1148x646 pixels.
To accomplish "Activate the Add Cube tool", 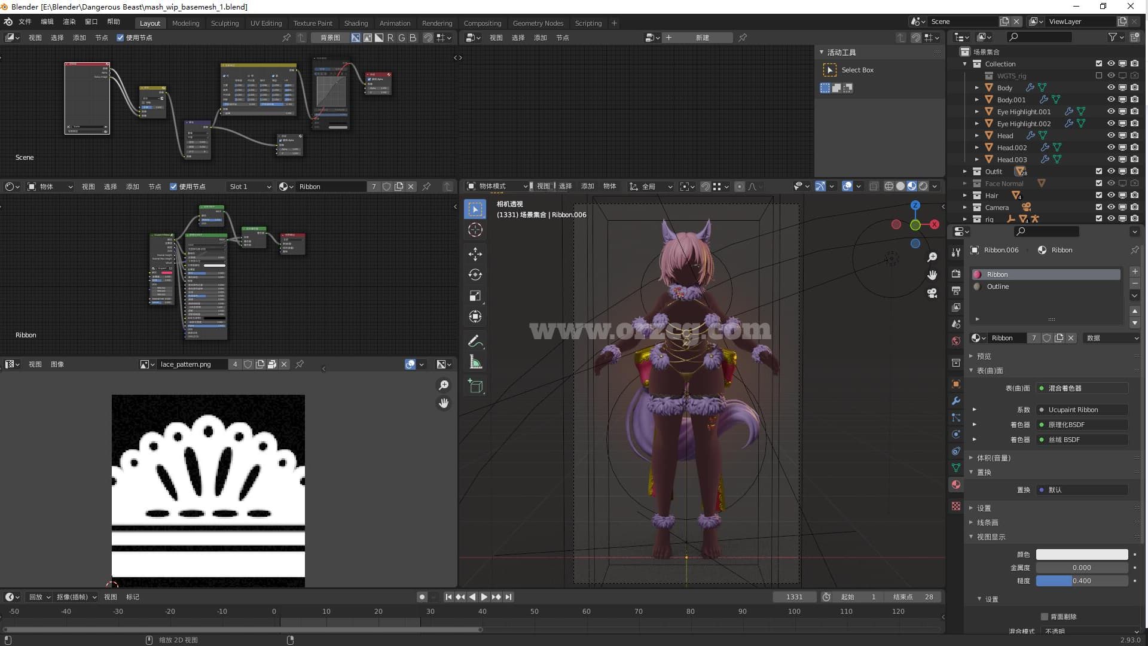I will click(x=475, y=386).
